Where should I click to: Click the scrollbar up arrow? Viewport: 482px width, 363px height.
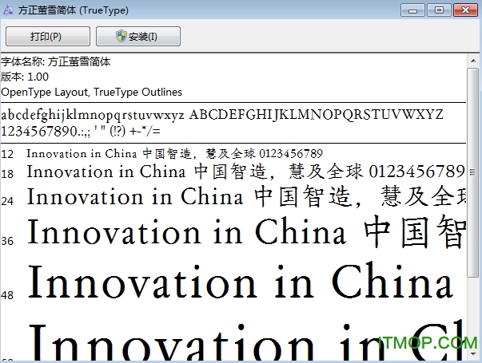pyautogui.click(x=473, y=61)
